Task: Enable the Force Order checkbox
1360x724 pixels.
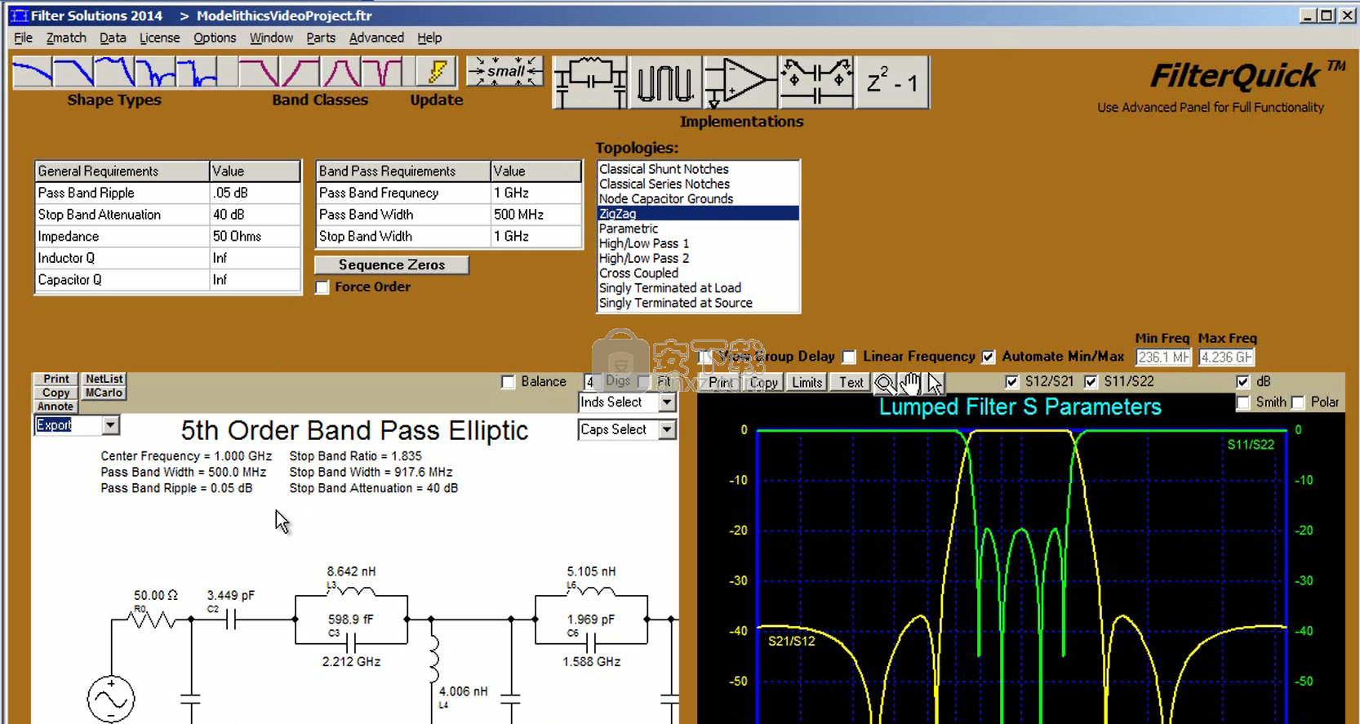Action: pos(322,287)
